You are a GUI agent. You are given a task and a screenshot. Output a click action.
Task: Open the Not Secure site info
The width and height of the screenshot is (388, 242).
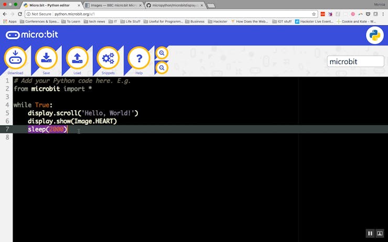coord(39,14)
